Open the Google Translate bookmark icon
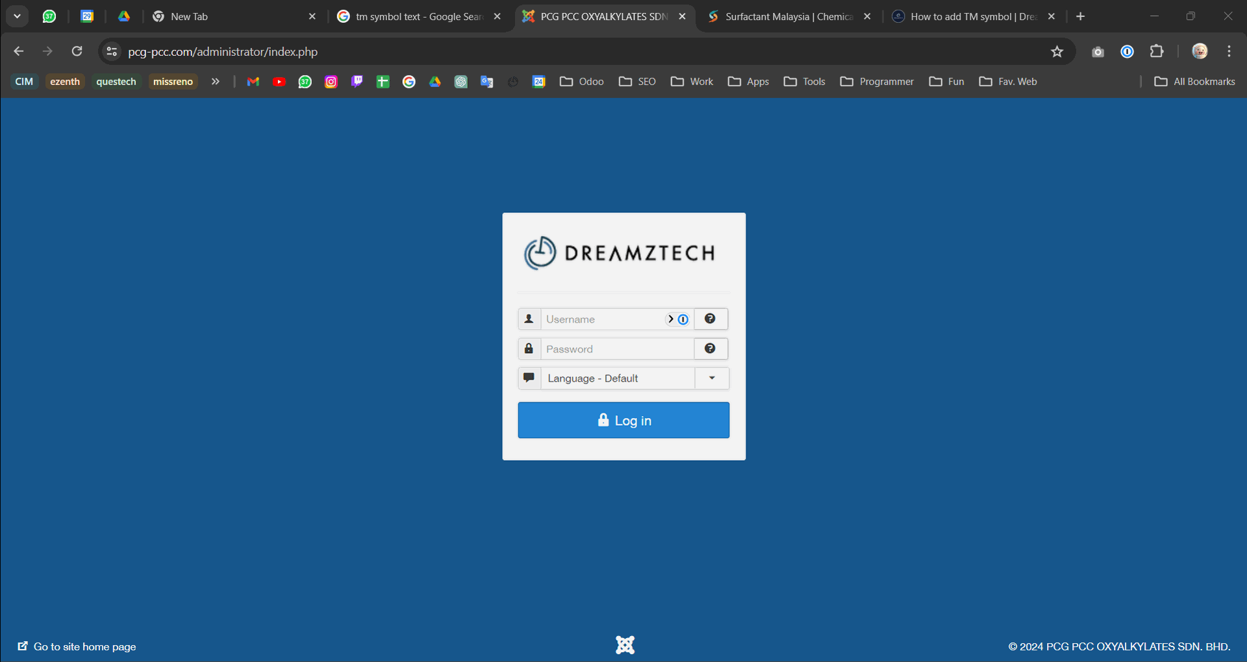This screenshot has width=1247, height=662. [x=487, y=81]
